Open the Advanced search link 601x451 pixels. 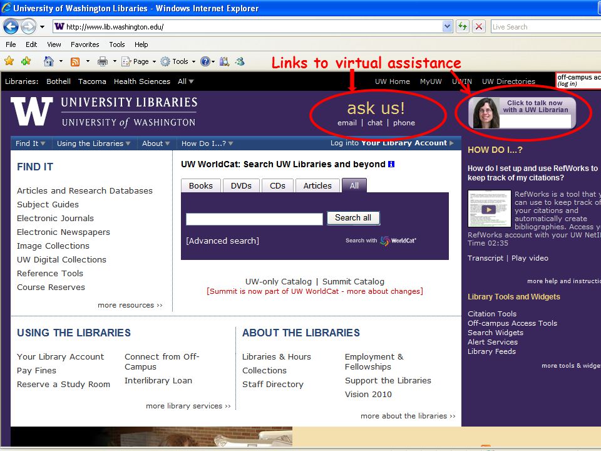point(223,241)
